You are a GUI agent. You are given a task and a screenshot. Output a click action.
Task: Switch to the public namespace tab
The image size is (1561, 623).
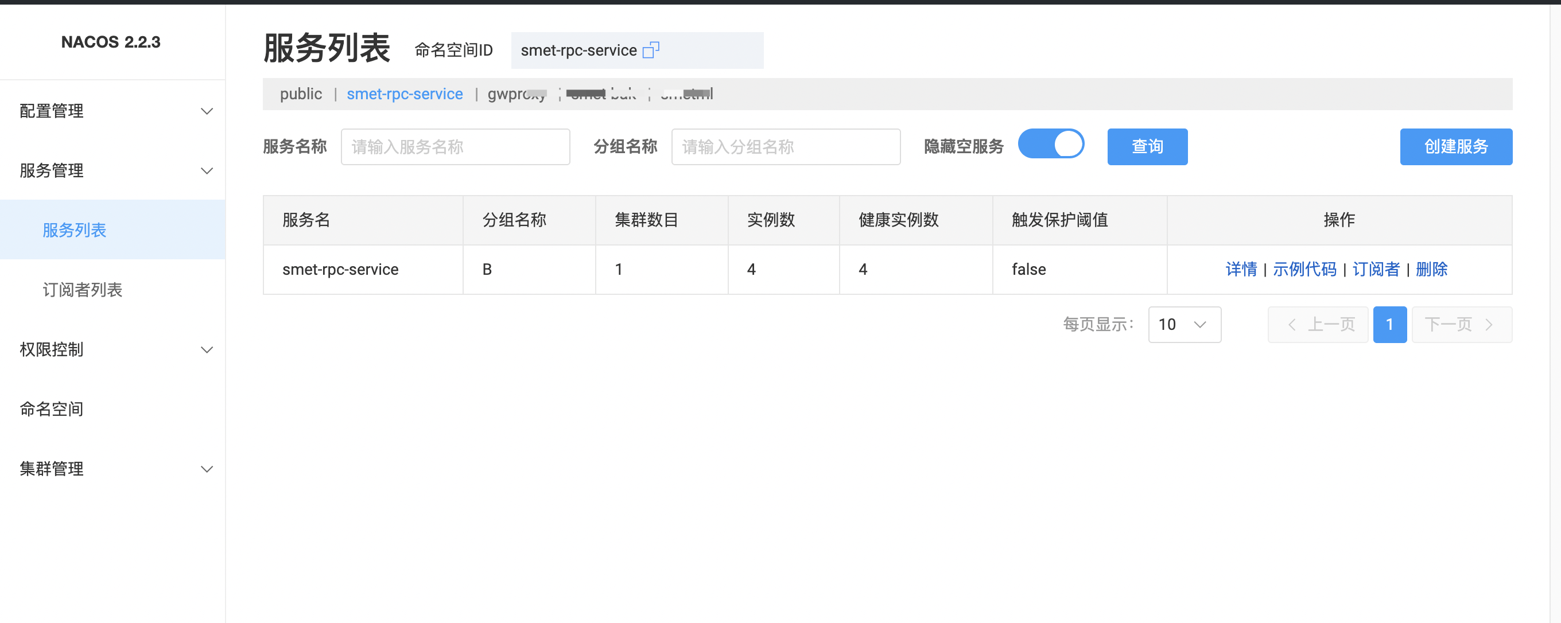(x=301, y=94)
